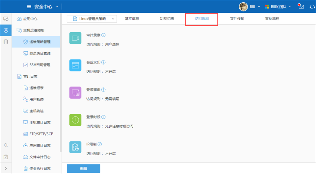Click the help icon beside IP限制
The image size is (316, 174).
[99, 144]
